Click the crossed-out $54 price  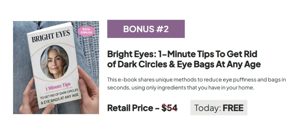pos(169,108)
